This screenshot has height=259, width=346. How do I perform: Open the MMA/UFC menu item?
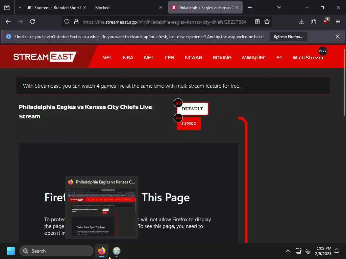[x=254, y=58]
